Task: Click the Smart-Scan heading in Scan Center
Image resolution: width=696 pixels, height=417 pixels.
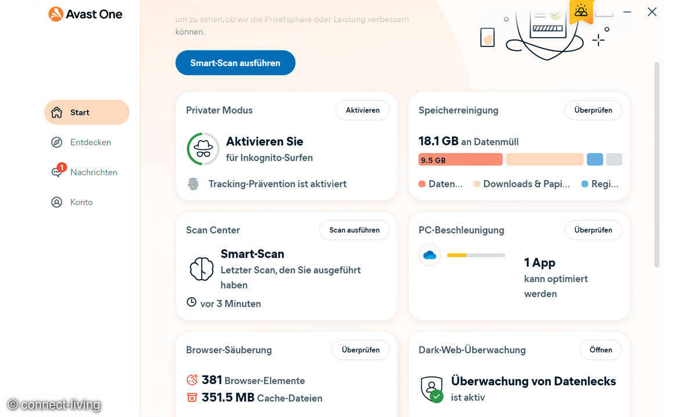Action: (252, 254)
